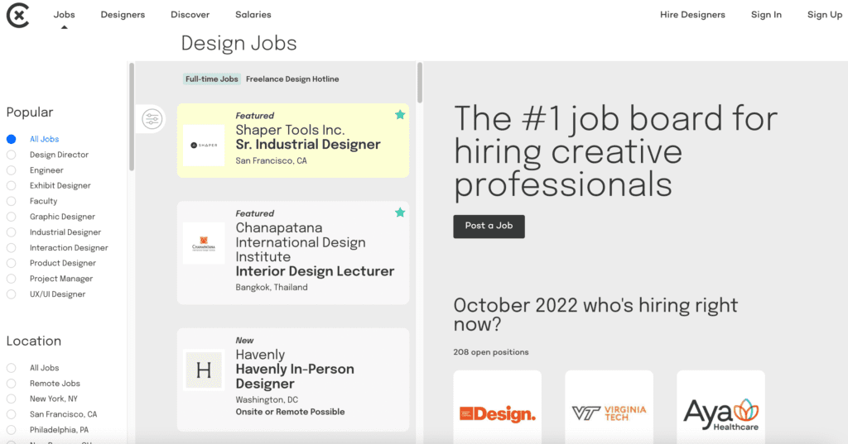The height and width of the screenshot is (444, 848).
Task: Open the Jobs menu
Action: coord(65,15)
